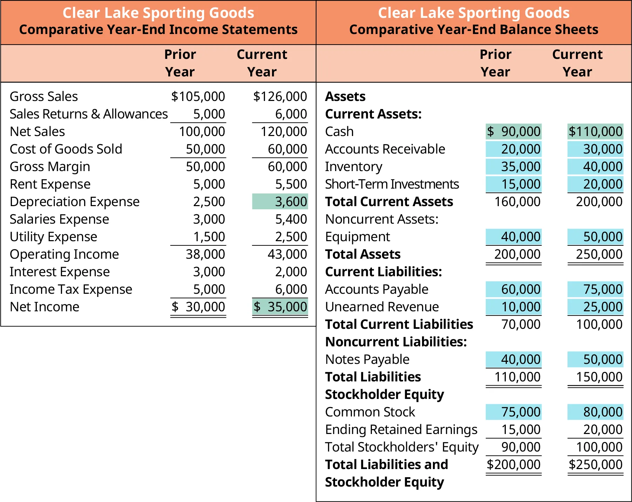Click the green Net Income cell $35,000
This screenshot has height=502, width=632.
point(280,307)
